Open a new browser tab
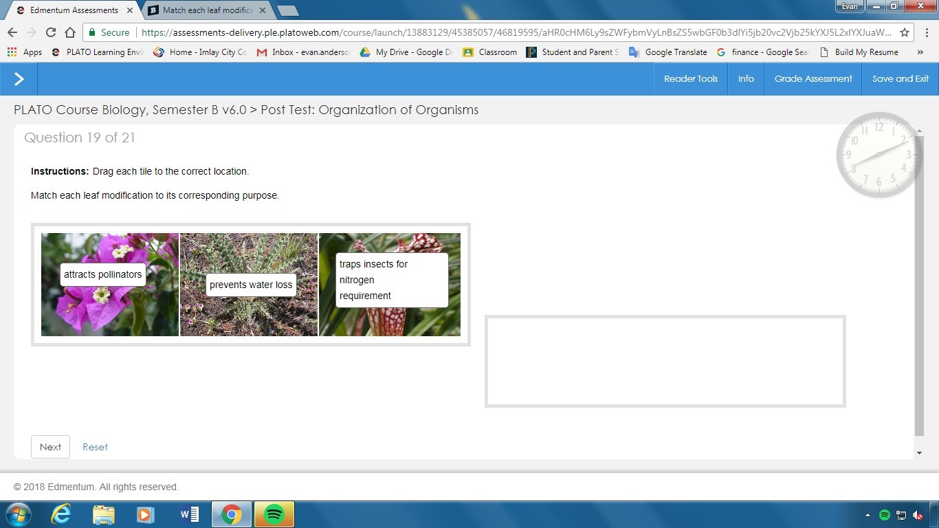Screen dimensions: 939x528 (287, 10)
